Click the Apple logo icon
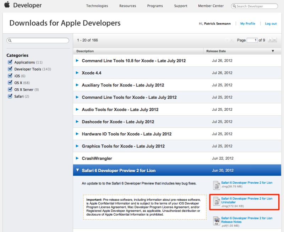The height and width of the screenshot is (232, 284). coord(7,5)
